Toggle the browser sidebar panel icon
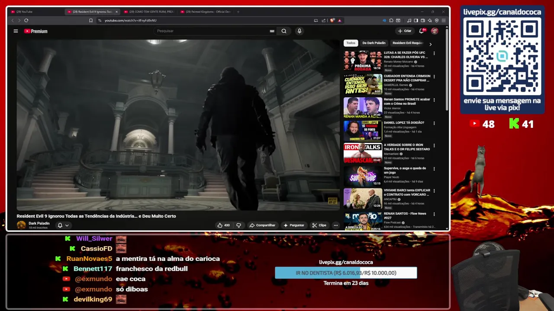This screenshot has width=554, height=311. pos(416,20)
